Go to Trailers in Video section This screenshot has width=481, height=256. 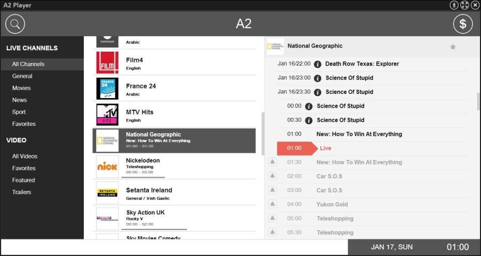coord(22,192)
